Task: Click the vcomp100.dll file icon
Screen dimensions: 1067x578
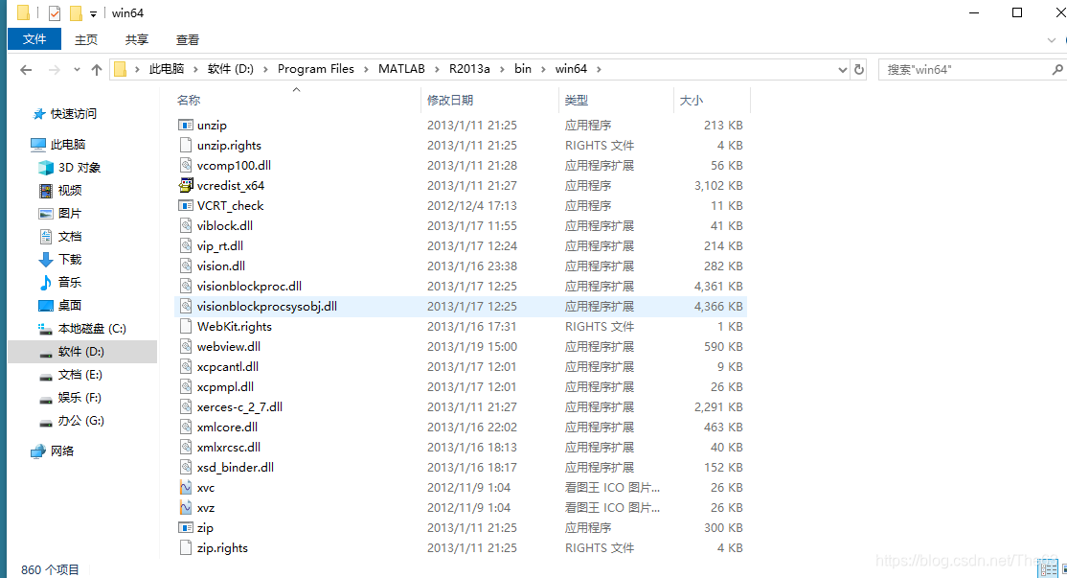Action: point(185,166)
